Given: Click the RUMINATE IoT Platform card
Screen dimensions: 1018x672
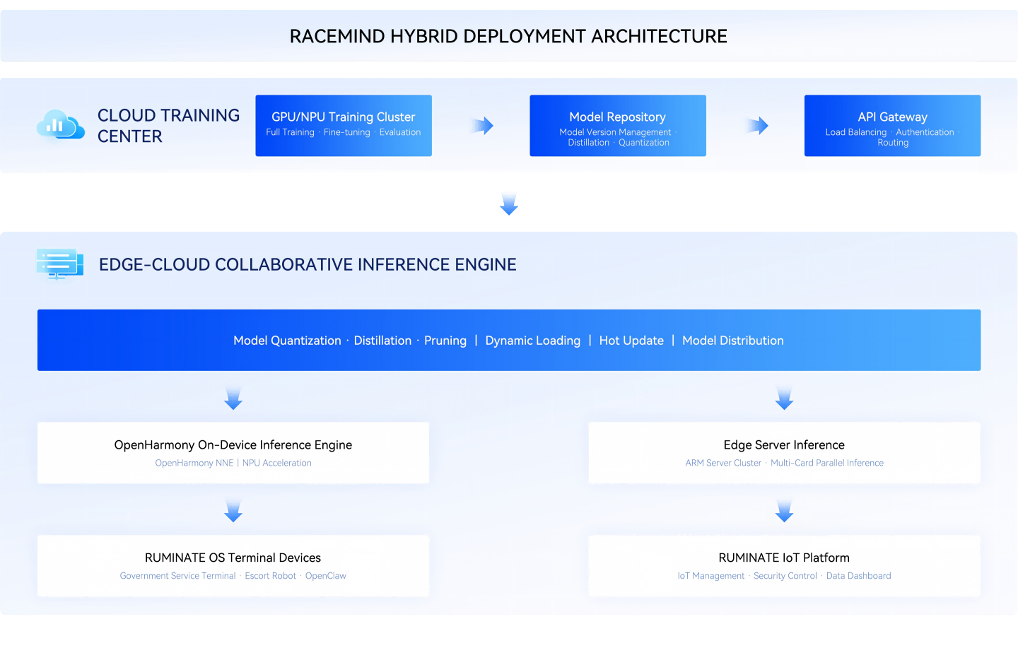Looking at the screenshot, I should point(784,566).
